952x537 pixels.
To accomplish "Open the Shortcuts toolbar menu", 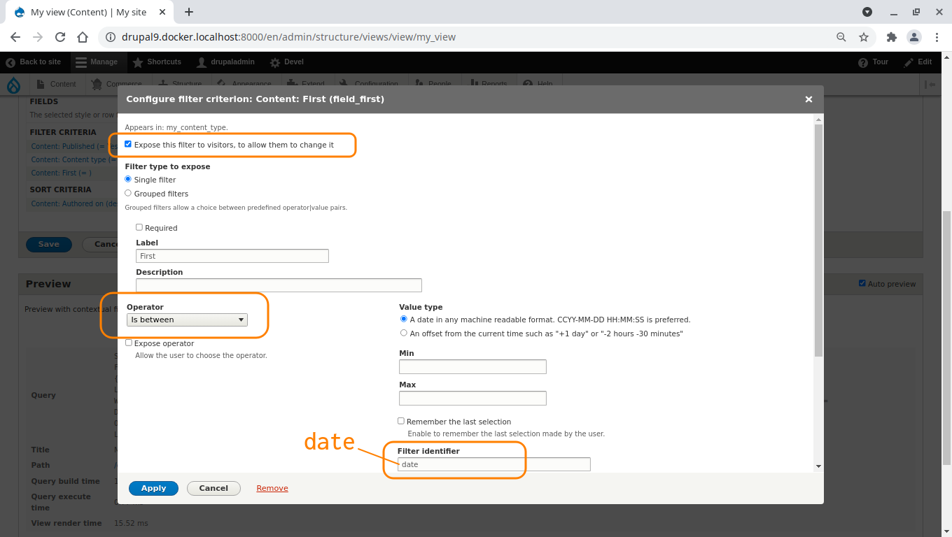I will (157, 62).
